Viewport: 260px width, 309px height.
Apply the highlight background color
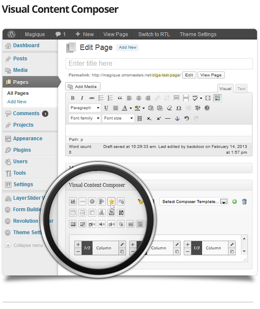pos(137,108)
